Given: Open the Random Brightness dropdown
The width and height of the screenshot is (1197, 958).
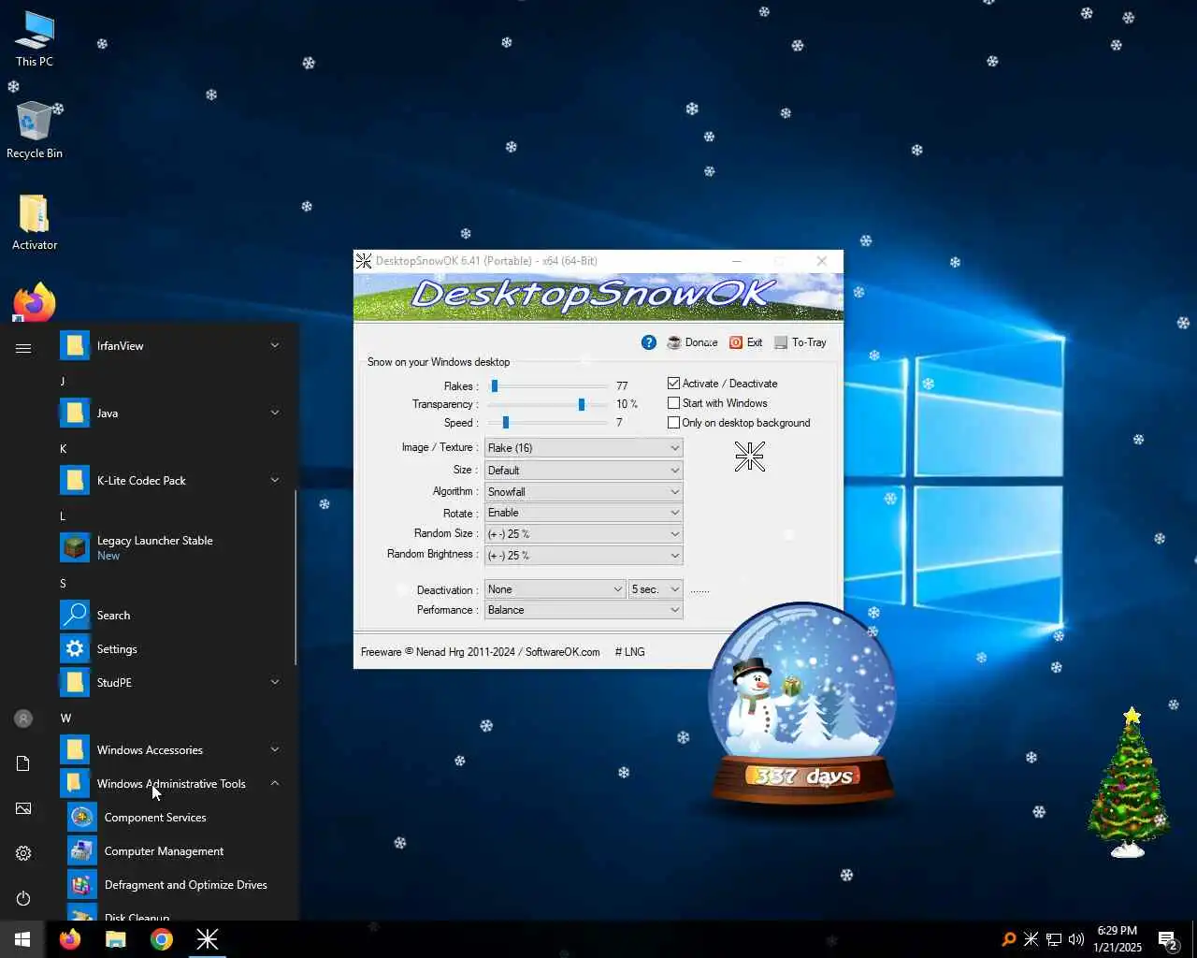Looking at the screenshot, I should (x=584, y=555).
